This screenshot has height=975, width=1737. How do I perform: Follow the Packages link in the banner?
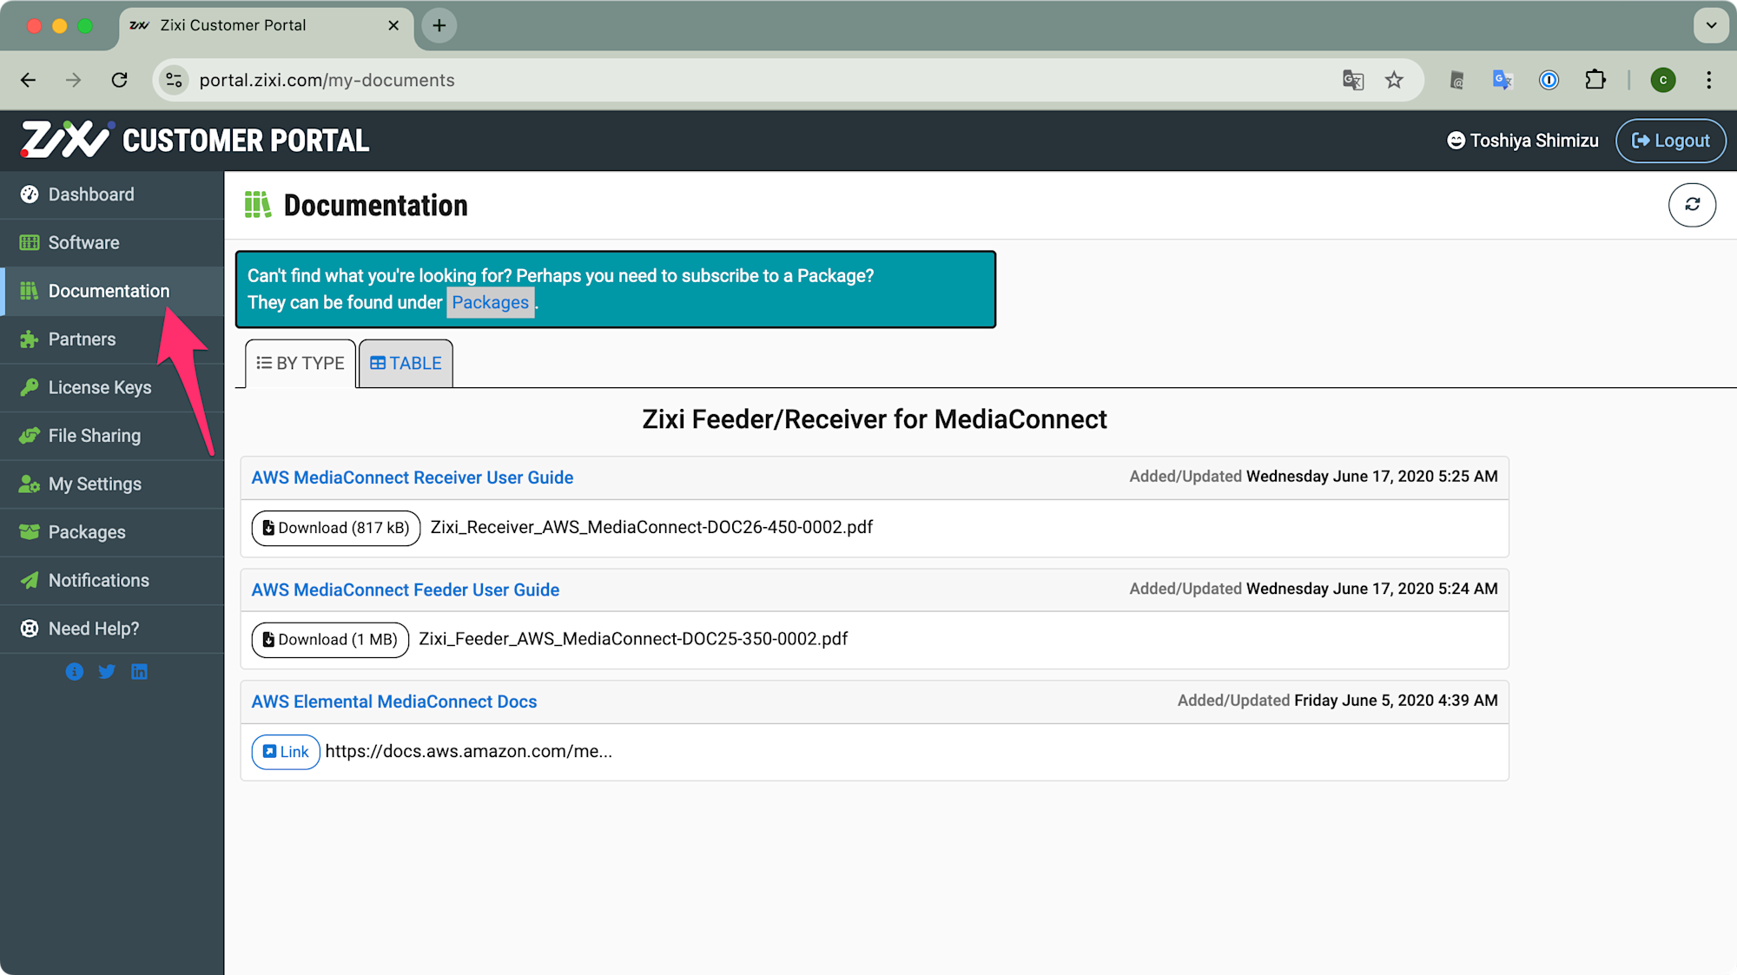pos(490,302)
